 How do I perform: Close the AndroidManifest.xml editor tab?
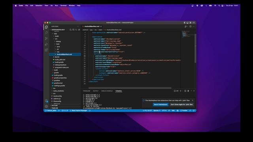click(101, 26)
